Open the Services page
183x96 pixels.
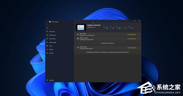(50, 53)
